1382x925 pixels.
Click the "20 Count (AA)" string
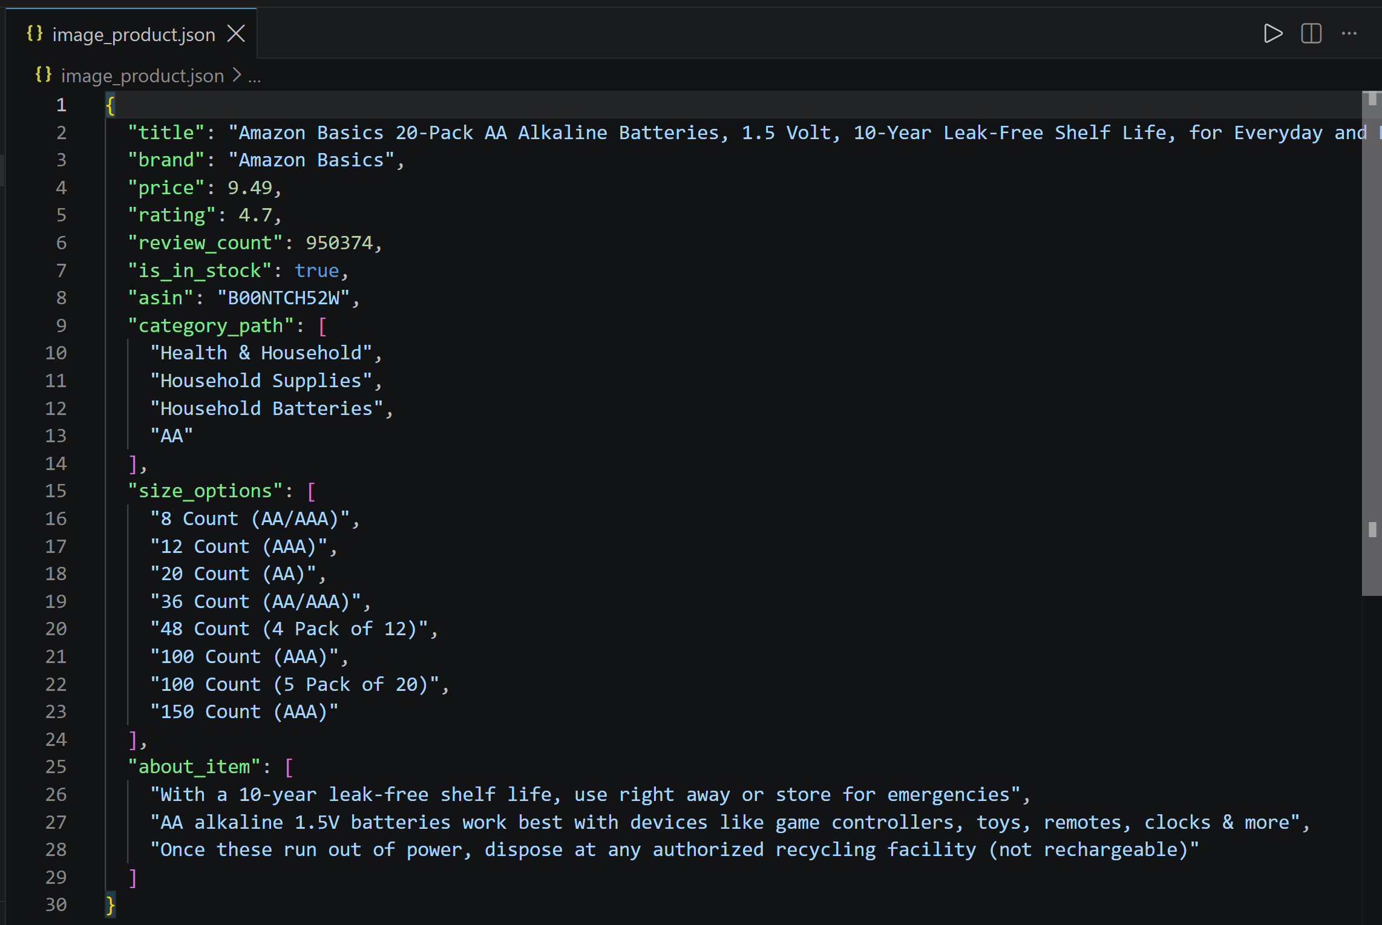[x=233, y=574]
